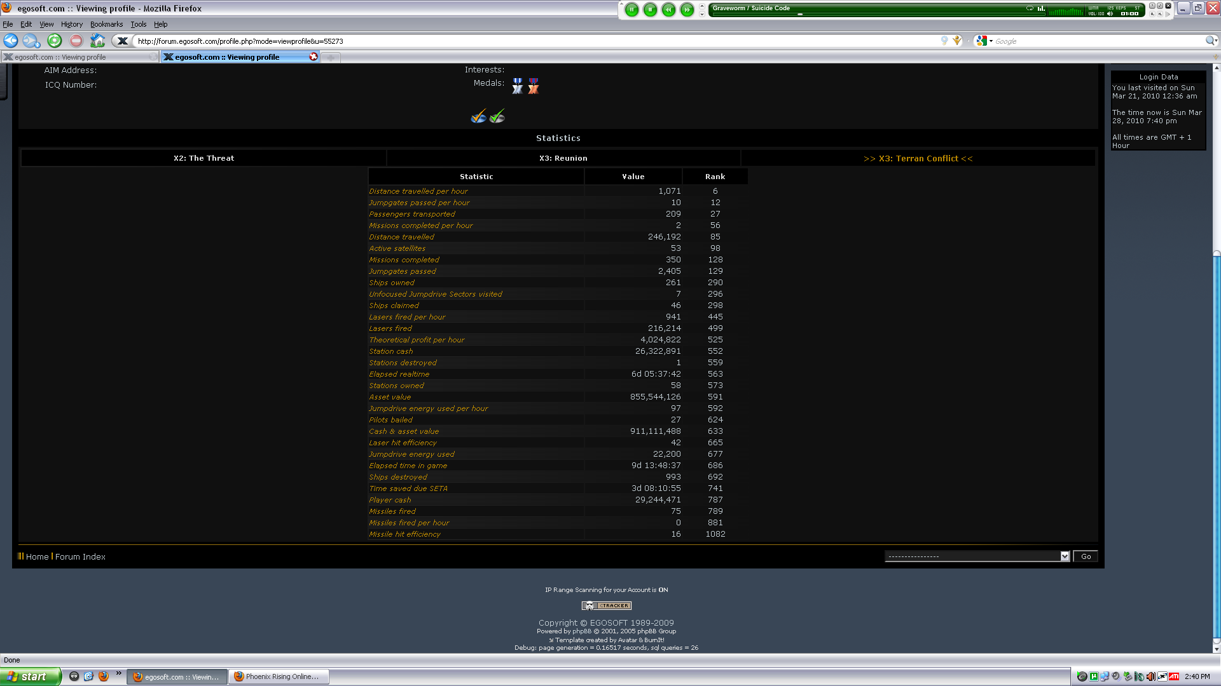1221x686 pixels.
Task: Open the Edit menu
Action: click(x=26, y=24)
